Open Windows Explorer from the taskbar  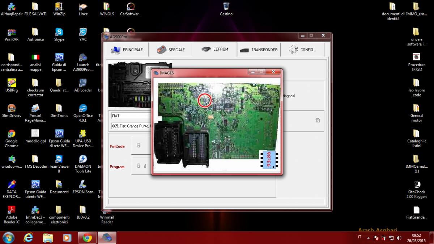[48, 238]
